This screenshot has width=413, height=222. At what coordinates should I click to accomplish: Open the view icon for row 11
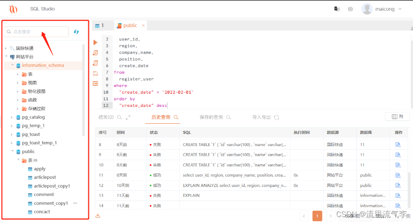click(x=398, y=175)
